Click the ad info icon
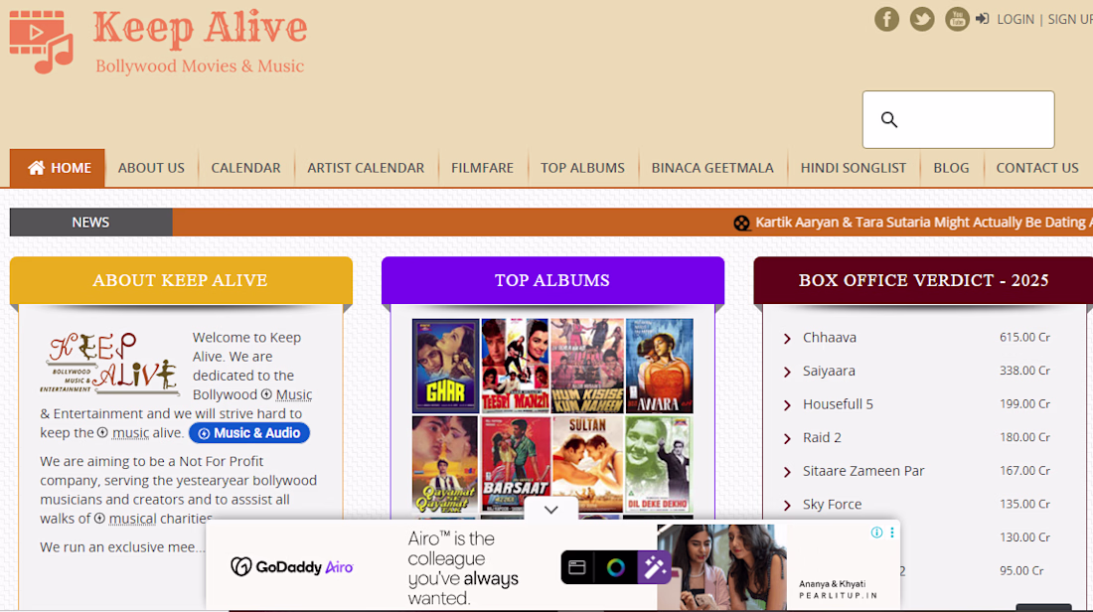The width and height of the screenshot is (1093, 612). tap(876, 533)
